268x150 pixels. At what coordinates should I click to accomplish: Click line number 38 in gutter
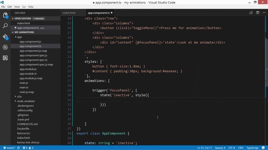click(x=69, y=133)
